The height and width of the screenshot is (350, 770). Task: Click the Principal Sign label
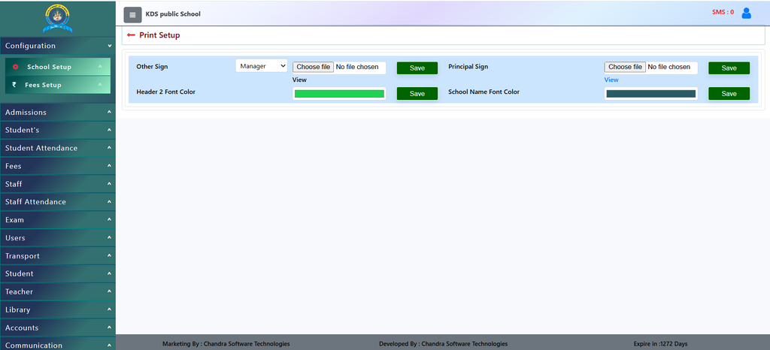point(468,67)
